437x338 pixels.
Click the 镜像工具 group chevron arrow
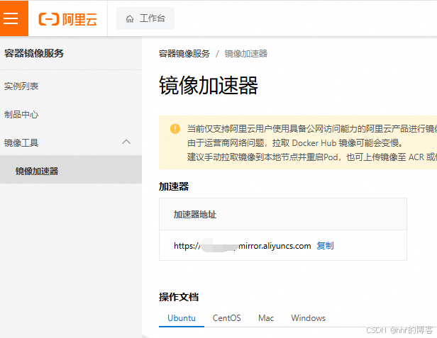126,142
